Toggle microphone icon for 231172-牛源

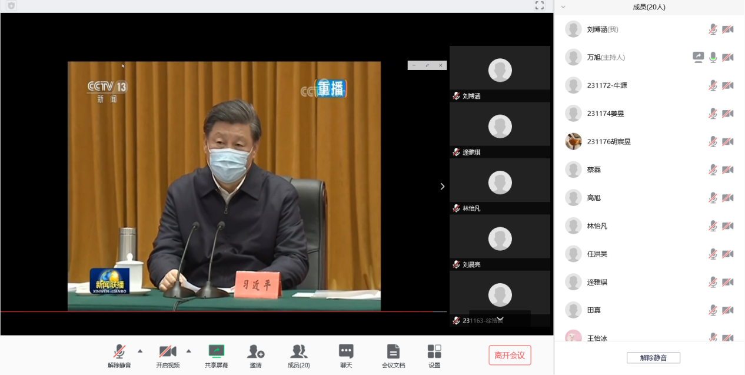[x=713, y=85]
